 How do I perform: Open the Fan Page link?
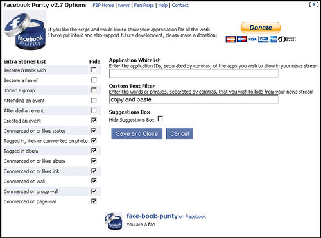click(x=144, y=5)
